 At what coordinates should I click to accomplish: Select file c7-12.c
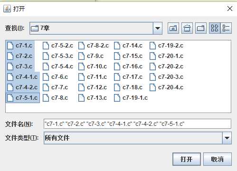[x=93, y=87]
